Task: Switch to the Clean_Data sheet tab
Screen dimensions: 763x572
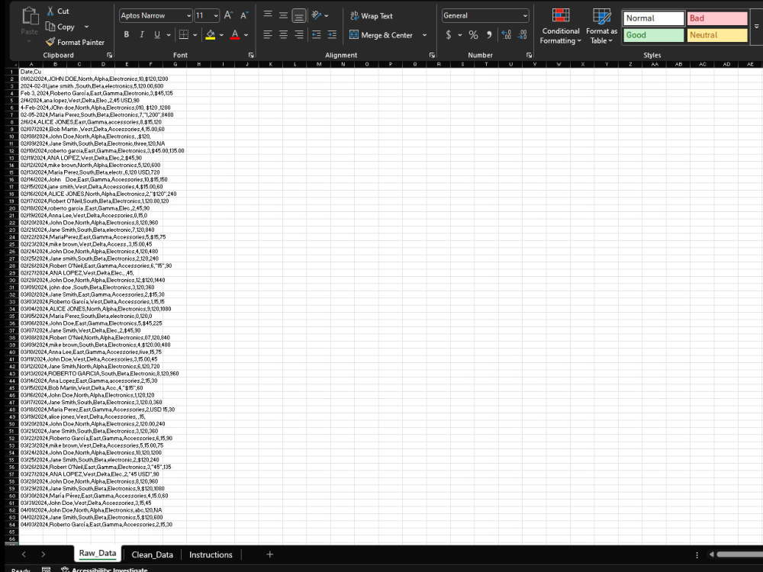Action: click(x=152, y=554)
